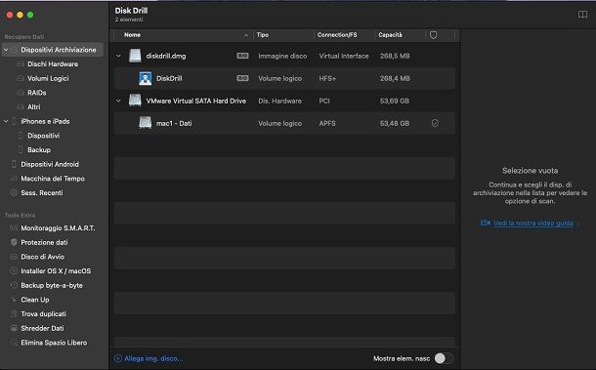Click the Monitoraggio S.M.A.R.T. icon
This screenshot has height=370, width=596.
pos(14,228)
